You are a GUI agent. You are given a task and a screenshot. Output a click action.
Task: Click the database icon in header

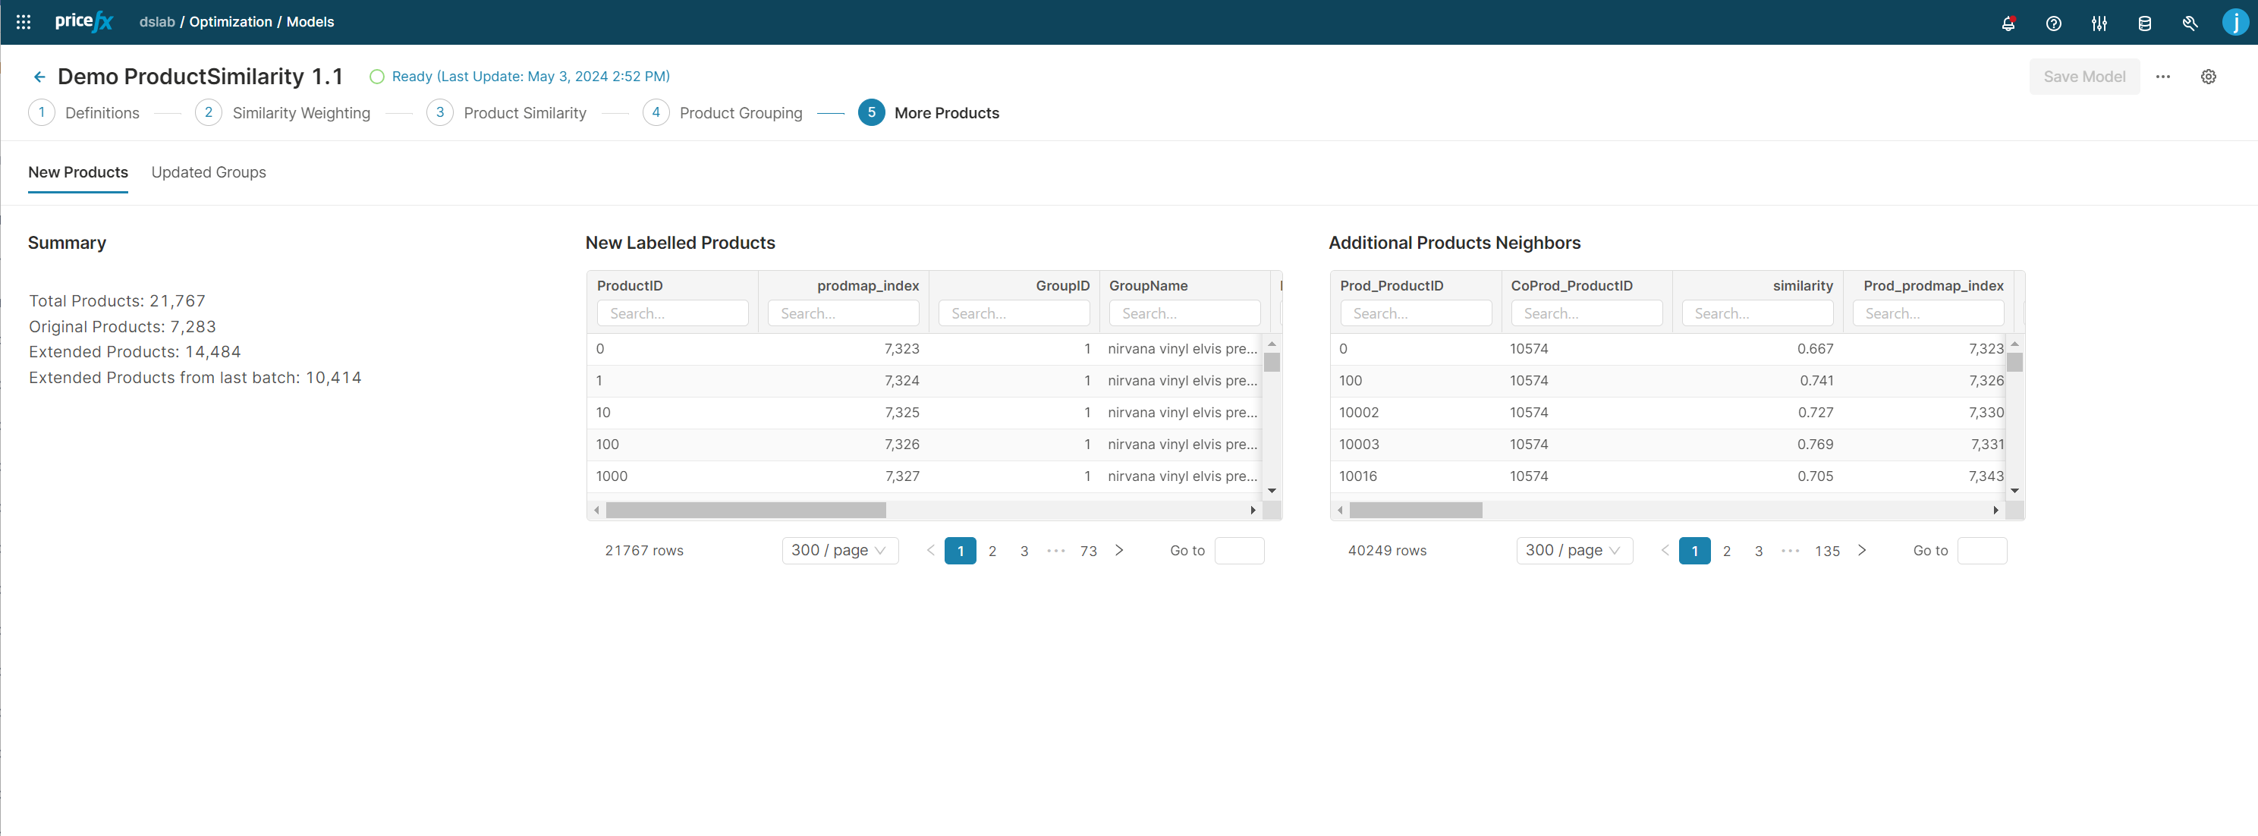pos(2144,24)
